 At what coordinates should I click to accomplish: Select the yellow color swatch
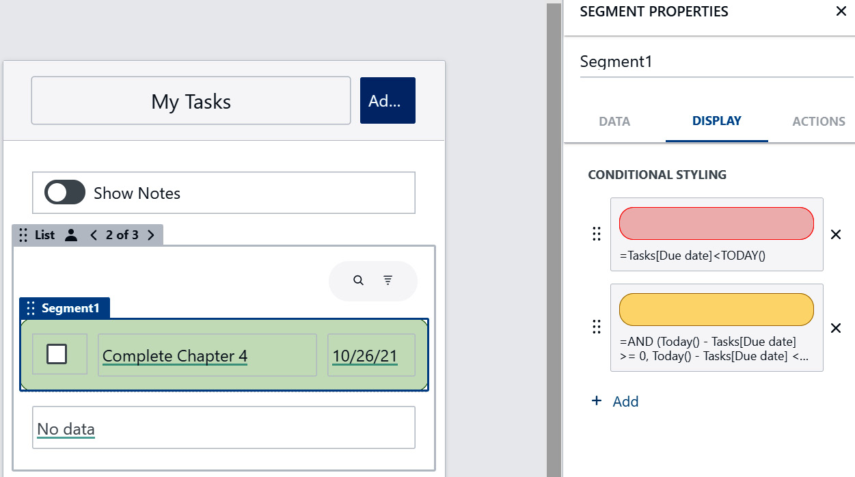(x=716, y=310)
